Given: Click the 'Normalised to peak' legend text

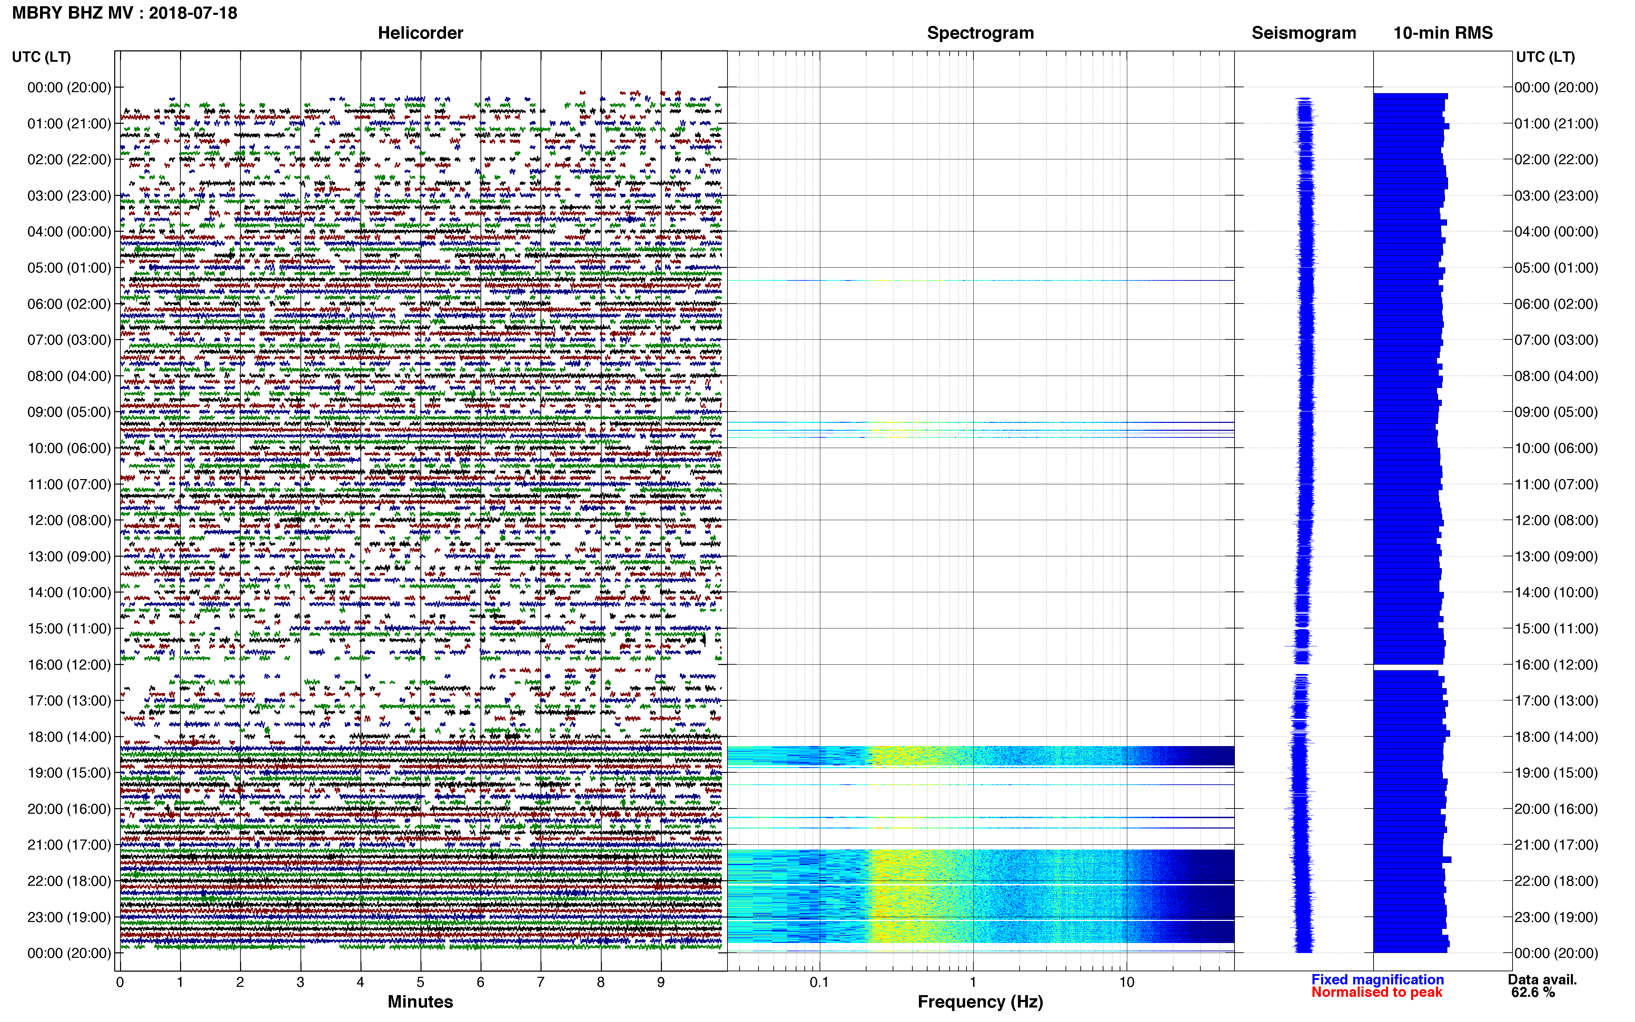Looking at the screenshot, I should pyautogui.click(x=1377, y=992).
